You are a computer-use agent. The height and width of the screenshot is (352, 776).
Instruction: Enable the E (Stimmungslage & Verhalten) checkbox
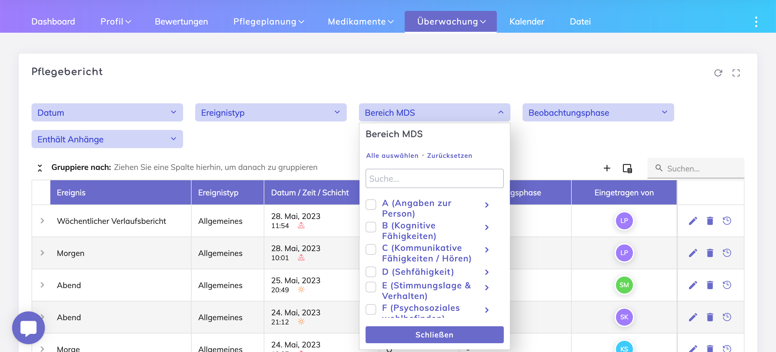371,287
